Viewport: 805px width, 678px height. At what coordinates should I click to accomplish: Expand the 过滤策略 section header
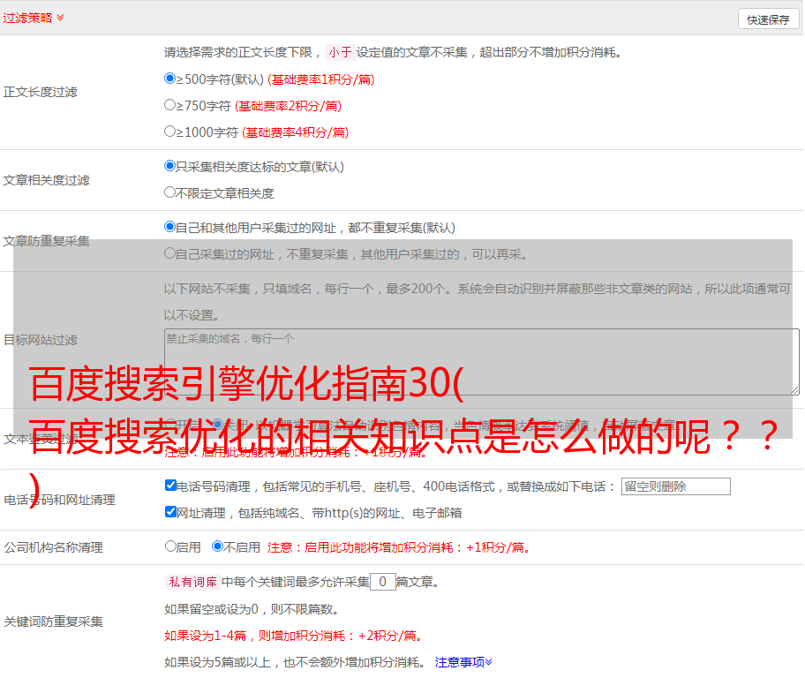[x=34, y=18]
